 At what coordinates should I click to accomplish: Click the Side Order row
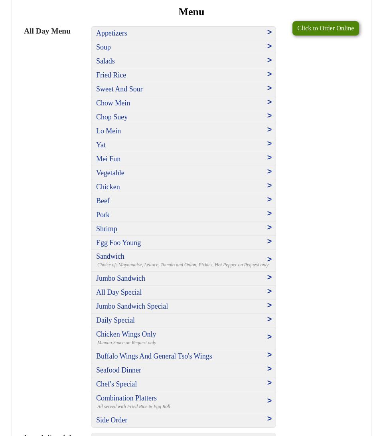pyautogui.click(x=183, y=420)
